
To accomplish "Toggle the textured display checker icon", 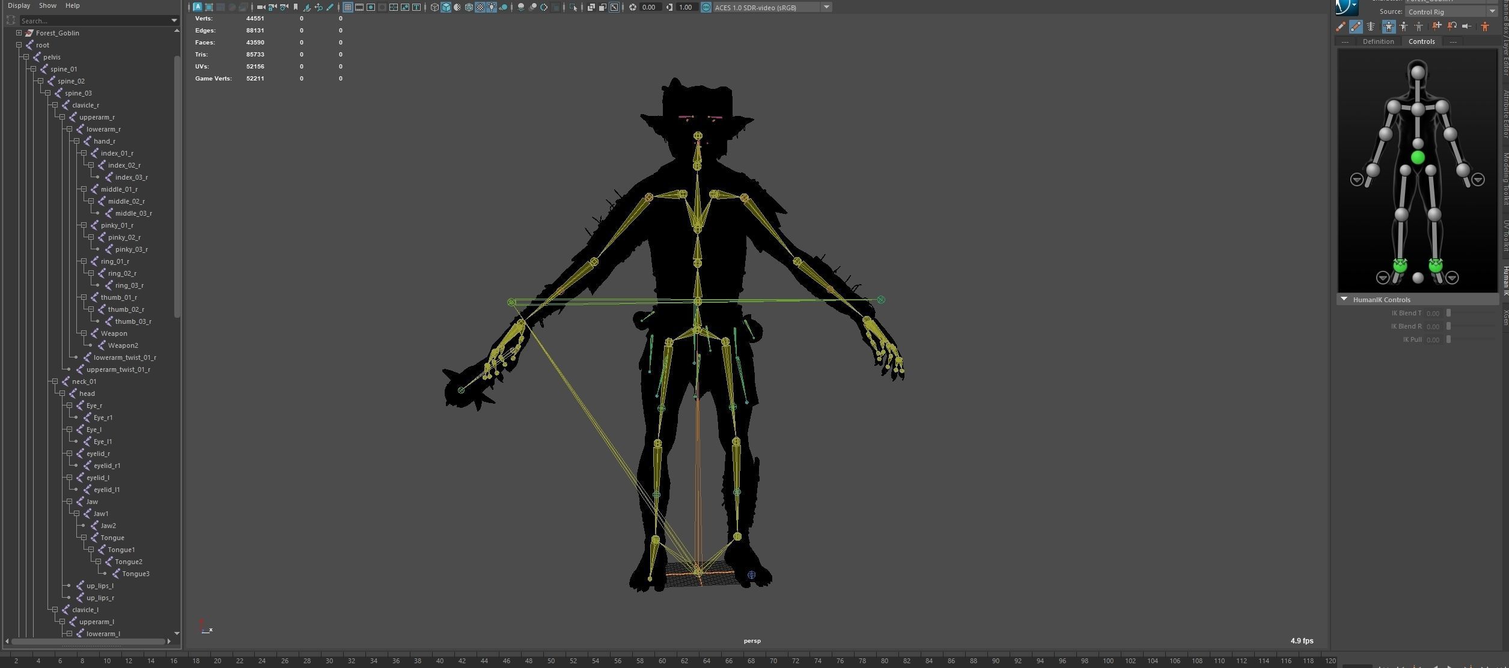I will (x=480, y=7).
